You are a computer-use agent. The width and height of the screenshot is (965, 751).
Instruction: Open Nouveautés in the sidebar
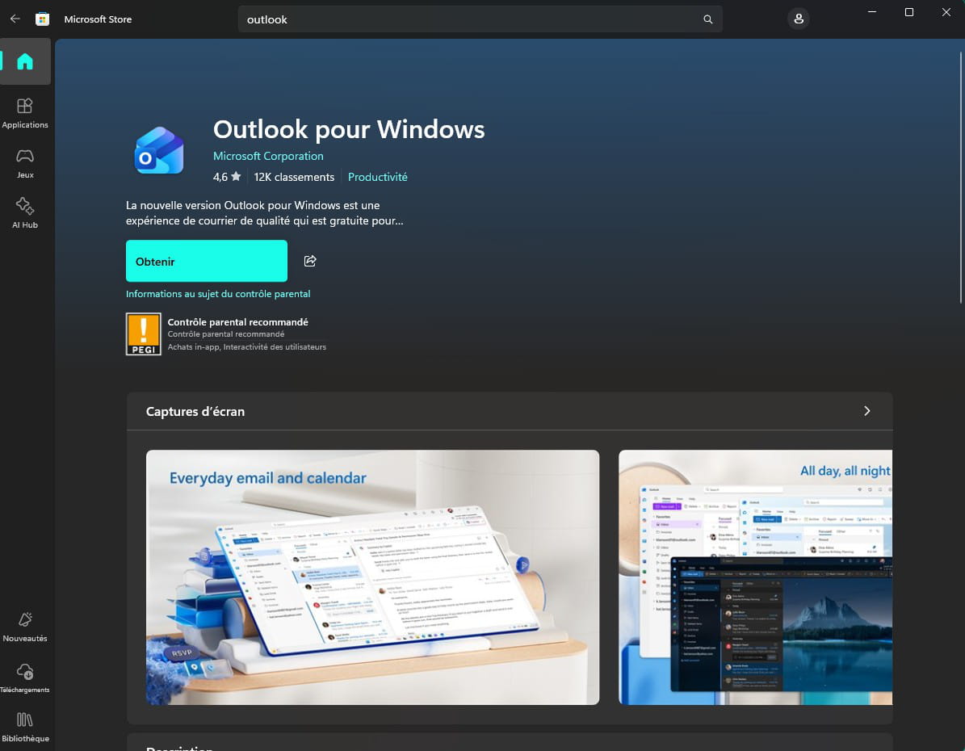click(25, 627)
